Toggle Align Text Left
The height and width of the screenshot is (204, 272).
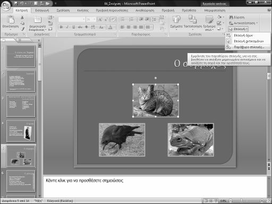coord(122,27)
